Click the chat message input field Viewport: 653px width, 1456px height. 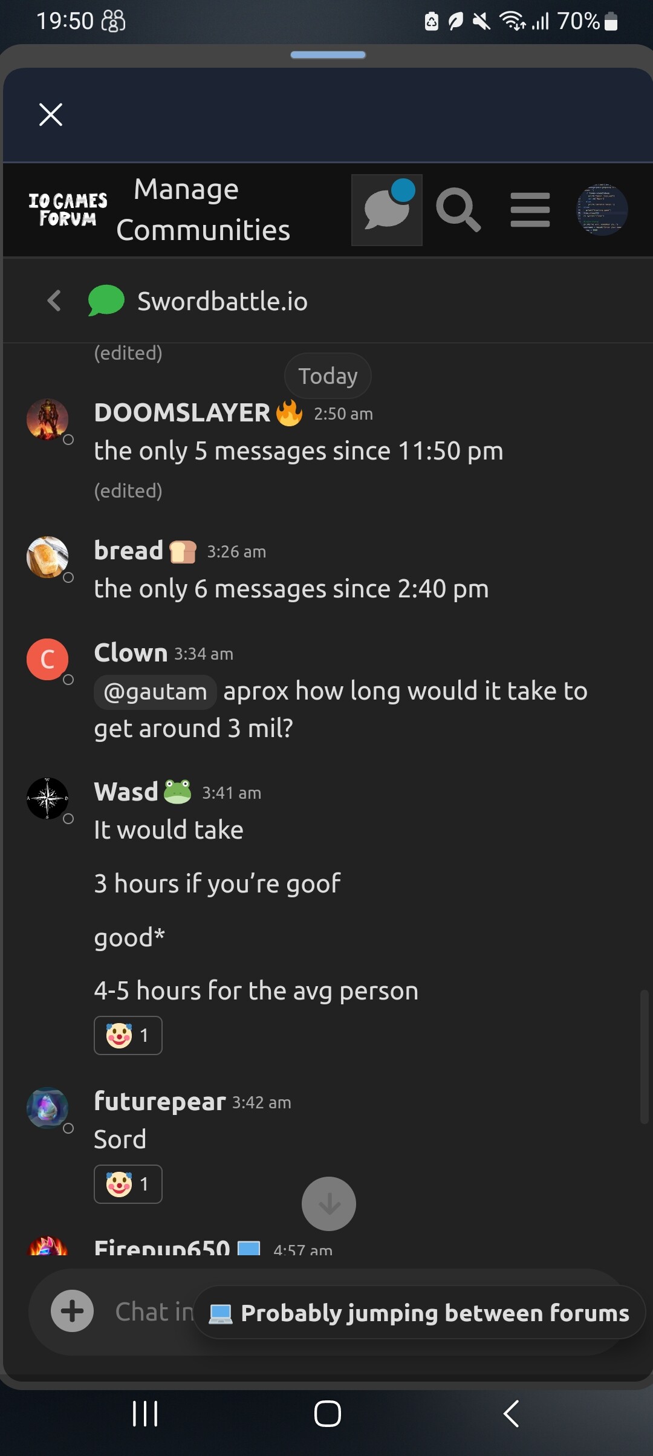point(151,1311)
